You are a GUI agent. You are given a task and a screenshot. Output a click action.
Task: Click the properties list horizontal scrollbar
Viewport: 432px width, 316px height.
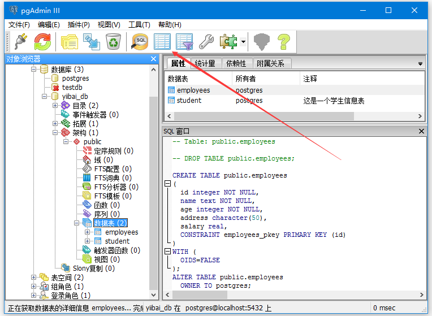[x=260, y=116]
